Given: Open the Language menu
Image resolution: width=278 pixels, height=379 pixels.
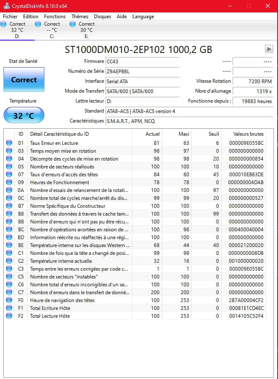Looking at the screenshot, I should click(143, 17).
